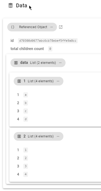Click the curly braces object icon
The image size is (101, 191).
tap(13, 27)
